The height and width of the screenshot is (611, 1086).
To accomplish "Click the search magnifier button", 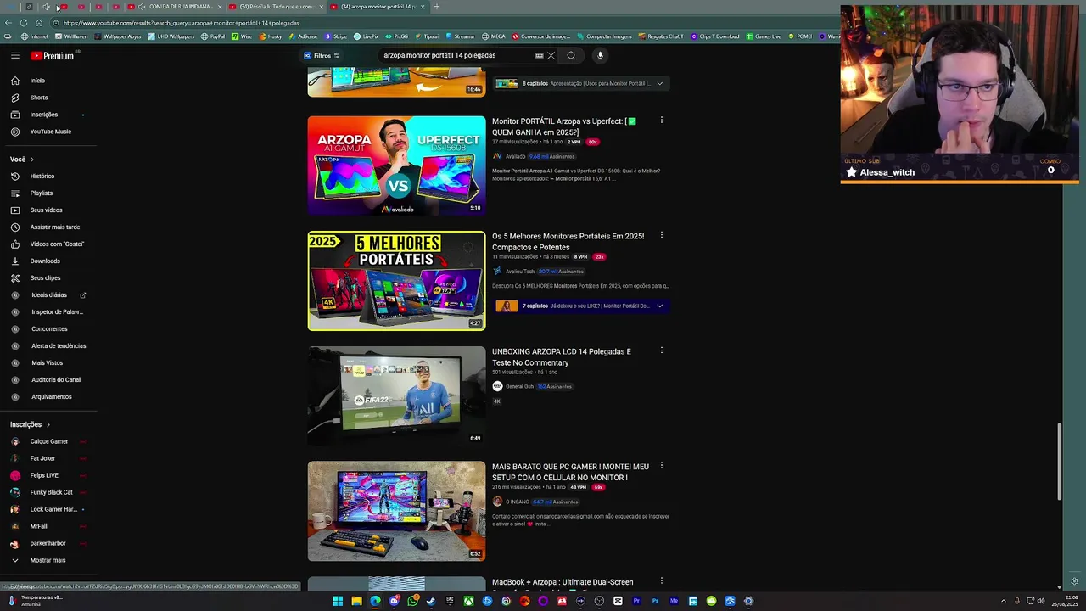I will [571, 55].
